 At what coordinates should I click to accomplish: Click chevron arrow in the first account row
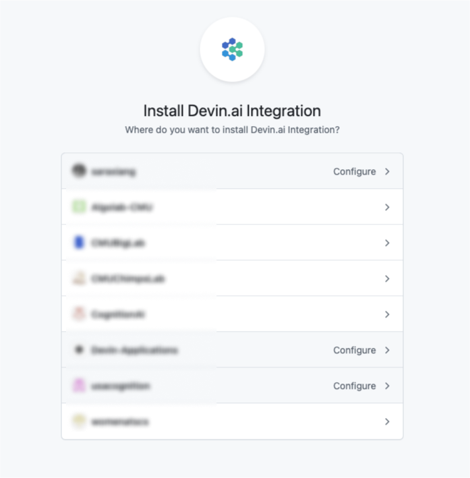tap(387, 172)
